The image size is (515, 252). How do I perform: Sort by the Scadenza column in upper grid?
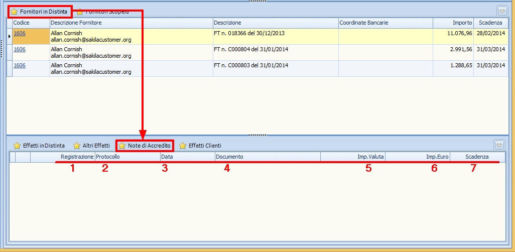click(x=490, y=23)
